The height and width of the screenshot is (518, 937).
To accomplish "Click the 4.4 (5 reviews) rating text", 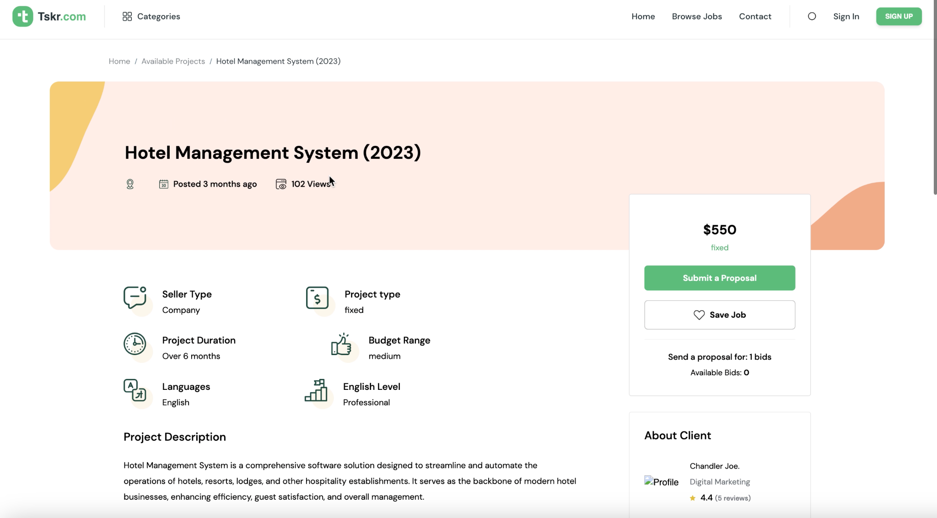I will coord(725,498).
